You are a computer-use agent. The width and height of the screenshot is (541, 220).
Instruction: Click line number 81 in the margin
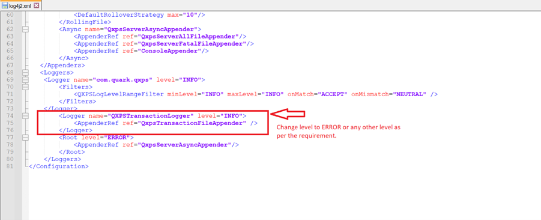click(10, 167)
